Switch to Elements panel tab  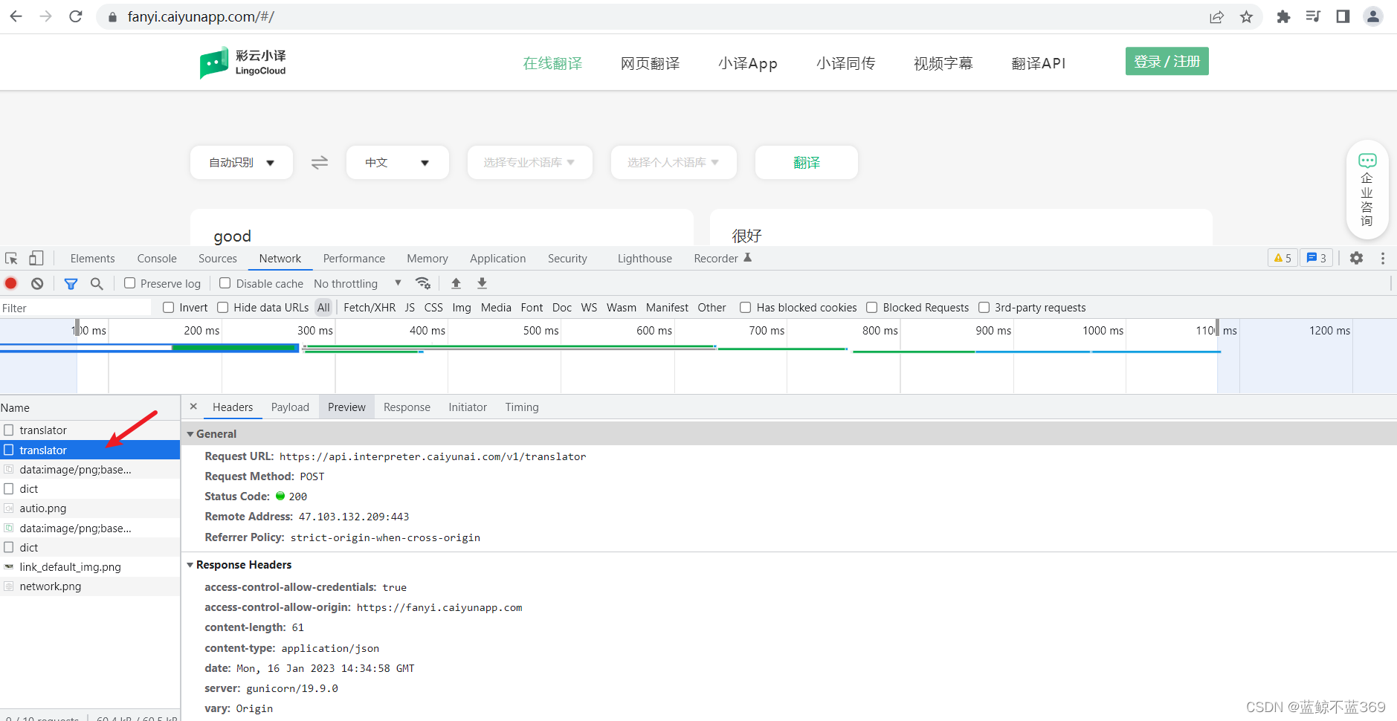[x=92, y=259]
